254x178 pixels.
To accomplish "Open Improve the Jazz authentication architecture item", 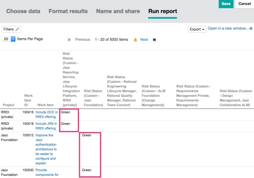I will point(46,149).
